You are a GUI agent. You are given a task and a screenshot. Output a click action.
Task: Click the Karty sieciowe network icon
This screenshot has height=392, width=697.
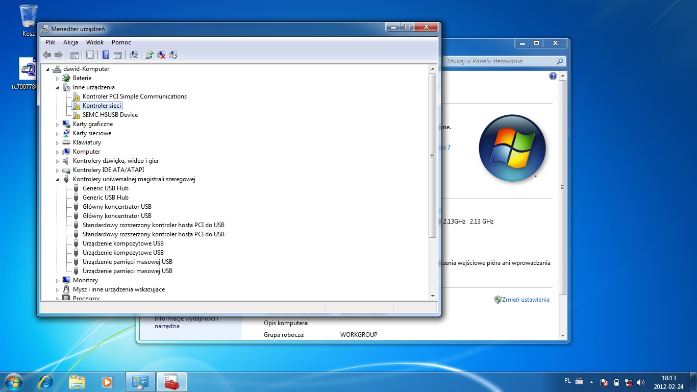pos(66,133)
